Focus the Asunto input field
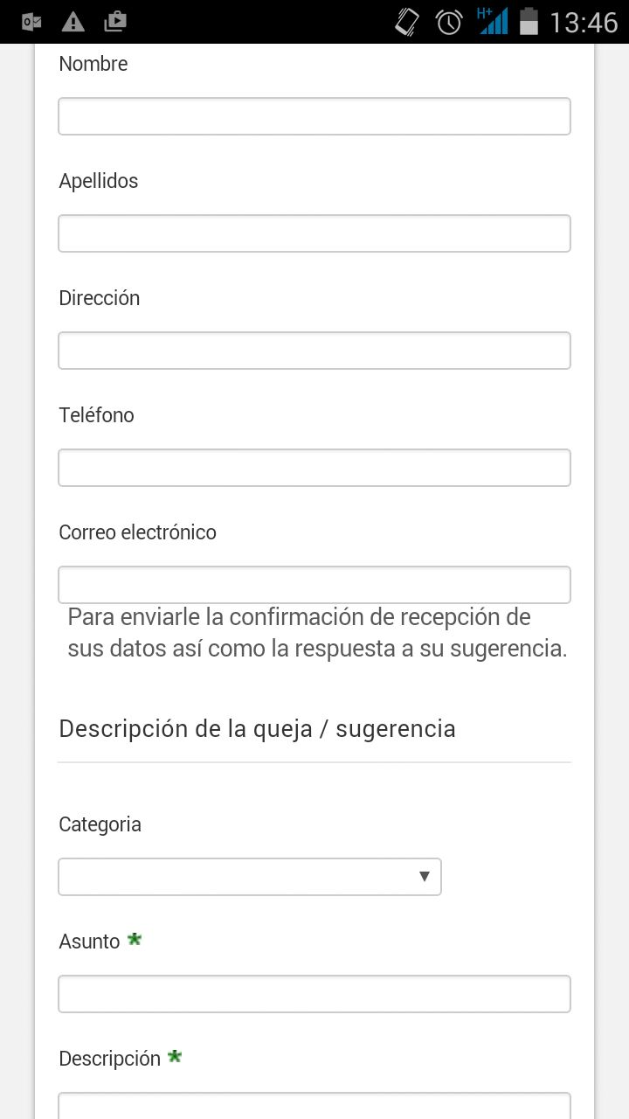Viewport: 629px width, 1119px height. (314, 994)
